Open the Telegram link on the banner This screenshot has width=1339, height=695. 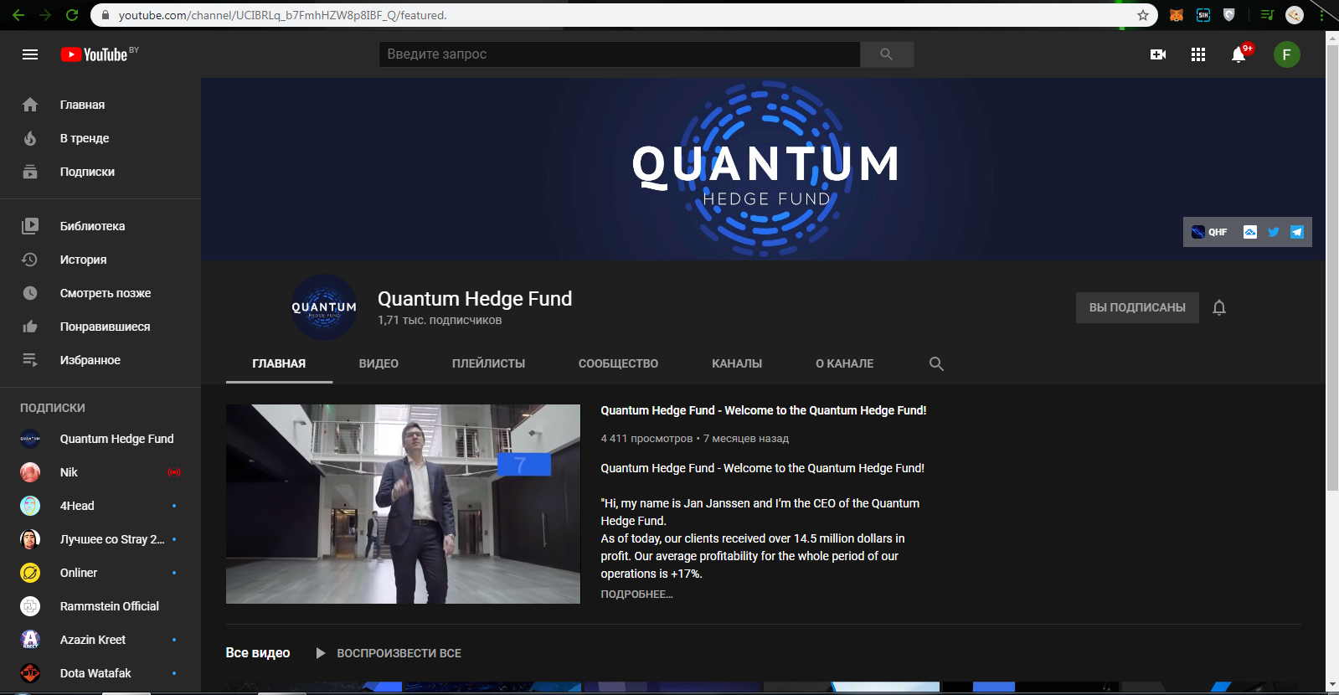[1297, 232]
